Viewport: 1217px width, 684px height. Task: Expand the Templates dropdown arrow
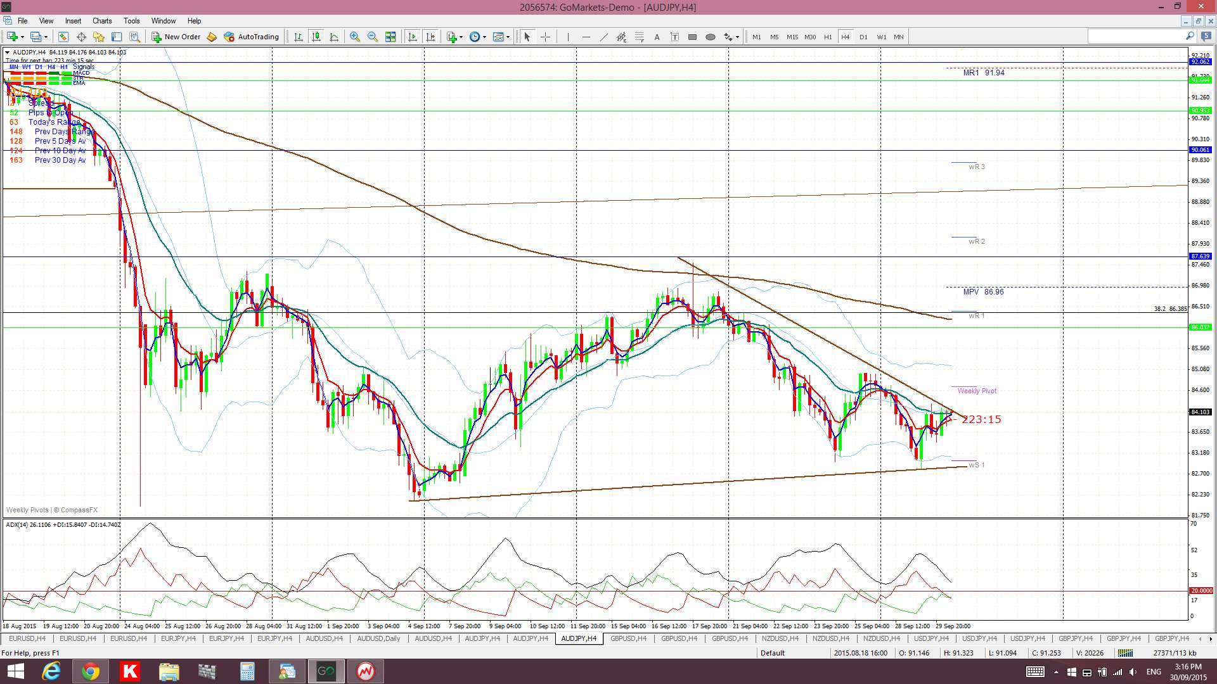point(508,37)
